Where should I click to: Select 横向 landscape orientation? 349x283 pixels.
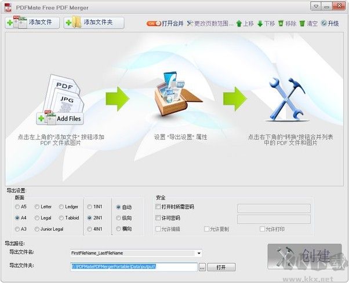coord(118,229)
